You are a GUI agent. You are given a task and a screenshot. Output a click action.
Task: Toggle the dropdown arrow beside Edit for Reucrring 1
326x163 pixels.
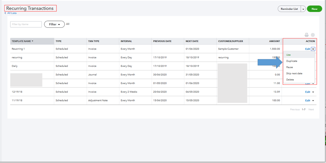pos(313,49)
